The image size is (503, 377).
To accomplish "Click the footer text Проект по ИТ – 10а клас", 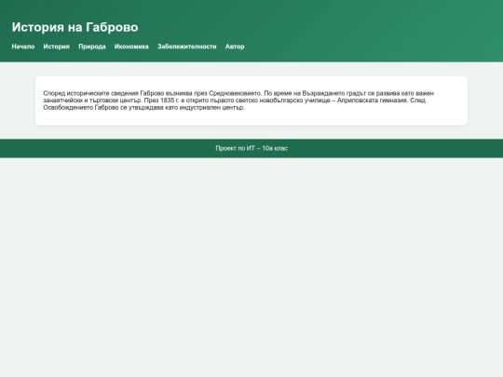I will 251,148.
